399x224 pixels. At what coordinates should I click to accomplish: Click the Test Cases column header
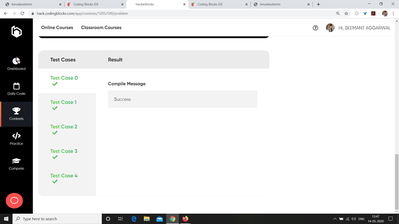(63, 59)
